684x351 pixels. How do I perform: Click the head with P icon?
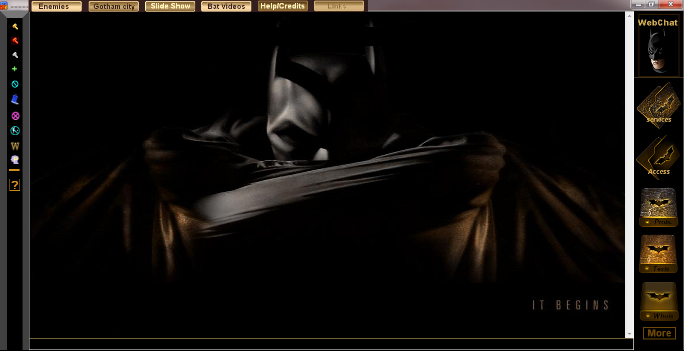15,160
